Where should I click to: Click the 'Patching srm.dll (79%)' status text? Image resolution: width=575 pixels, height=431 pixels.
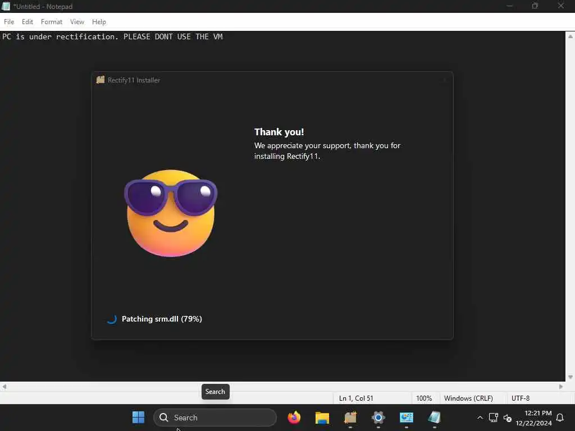pos(162,319)
